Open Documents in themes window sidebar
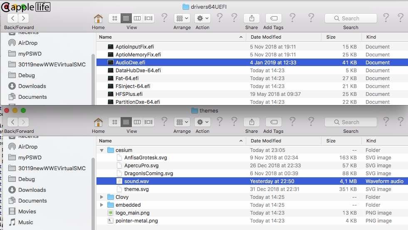The width and height of the screenshot is (408, 230). [27, 201]
